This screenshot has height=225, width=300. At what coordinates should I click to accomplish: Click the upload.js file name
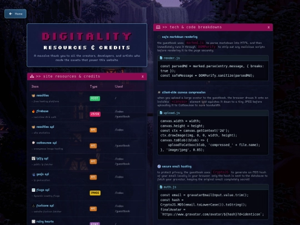click(x=172, y=113)
